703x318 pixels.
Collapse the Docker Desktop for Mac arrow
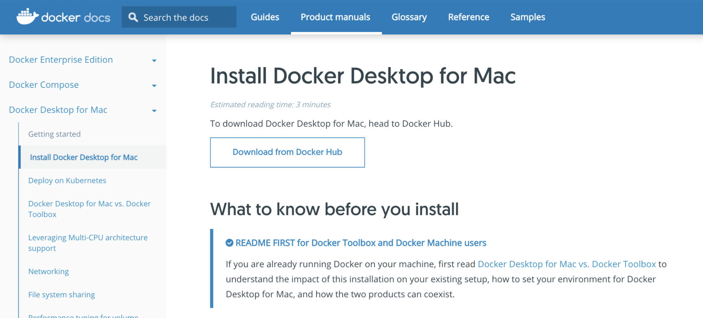pyautogui.click(x=154, y=111)
